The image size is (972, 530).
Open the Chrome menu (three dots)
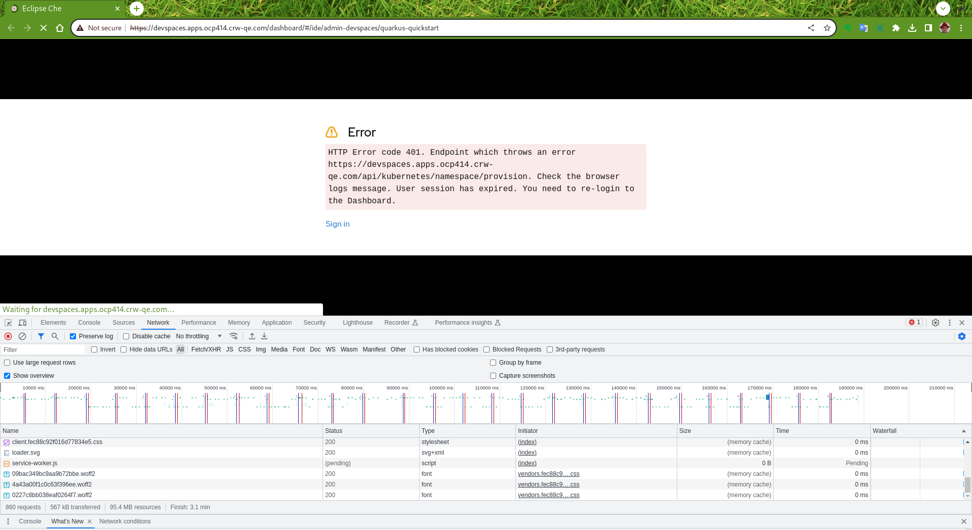[961, 28]
